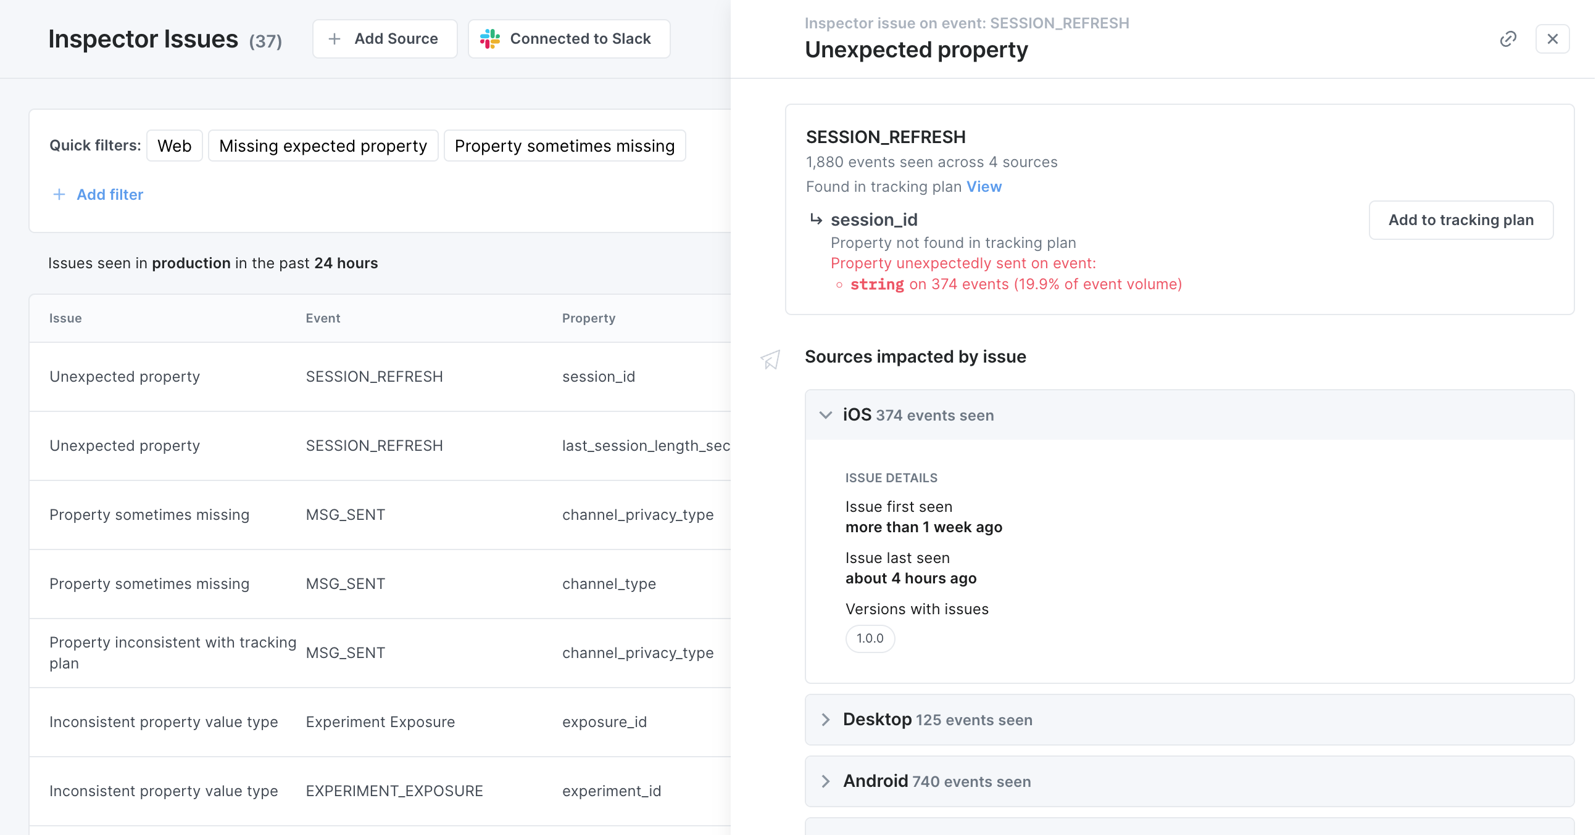Viewport: 1596px width, 835px height.
Task: Click the 1.0.0 version badge
Action: (x=870, y=638)
